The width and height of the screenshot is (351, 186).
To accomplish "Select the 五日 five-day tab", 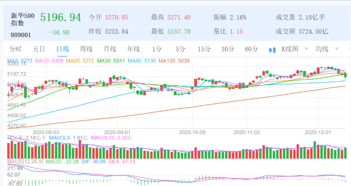I will click(x=39, y=49).
